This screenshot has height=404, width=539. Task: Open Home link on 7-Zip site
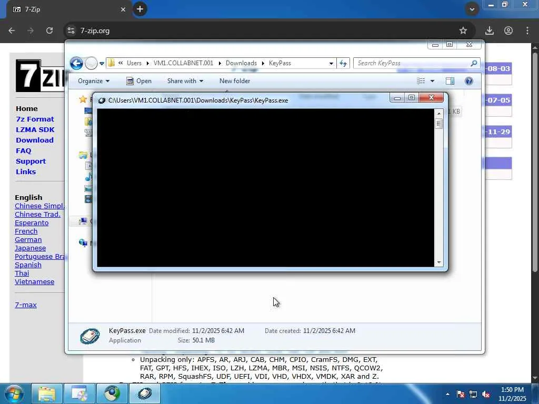(26, 108)
